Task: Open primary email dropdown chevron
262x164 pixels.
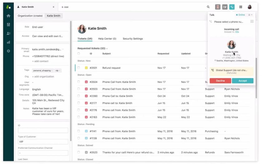Action: point(63,49)
